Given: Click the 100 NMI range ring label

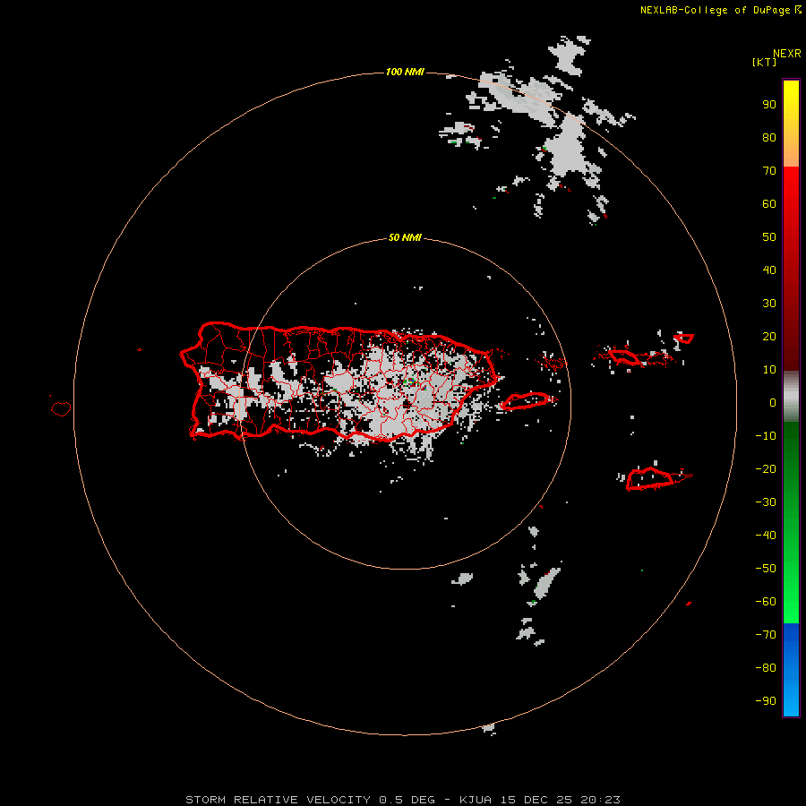Looking at the screenshot, I should (x=405, y=72).
